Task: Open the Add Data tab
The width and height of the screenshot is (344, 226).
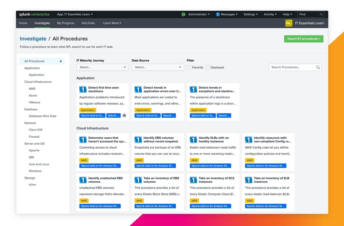Action: pos(88,23)
